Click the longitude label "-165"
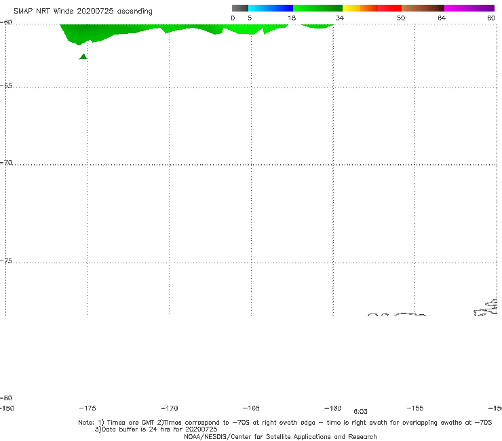This screenshot has height=441, width=502. point(251,408)
